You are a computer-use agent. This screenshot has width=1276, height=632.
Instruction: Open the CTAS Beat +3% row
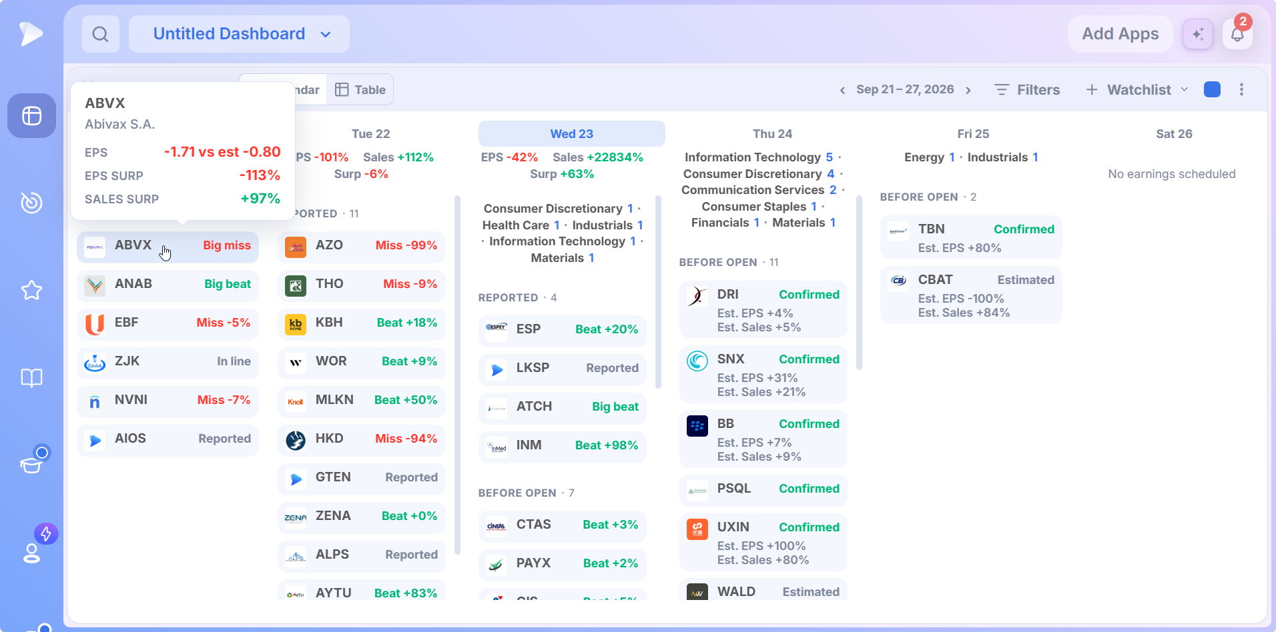563,527
